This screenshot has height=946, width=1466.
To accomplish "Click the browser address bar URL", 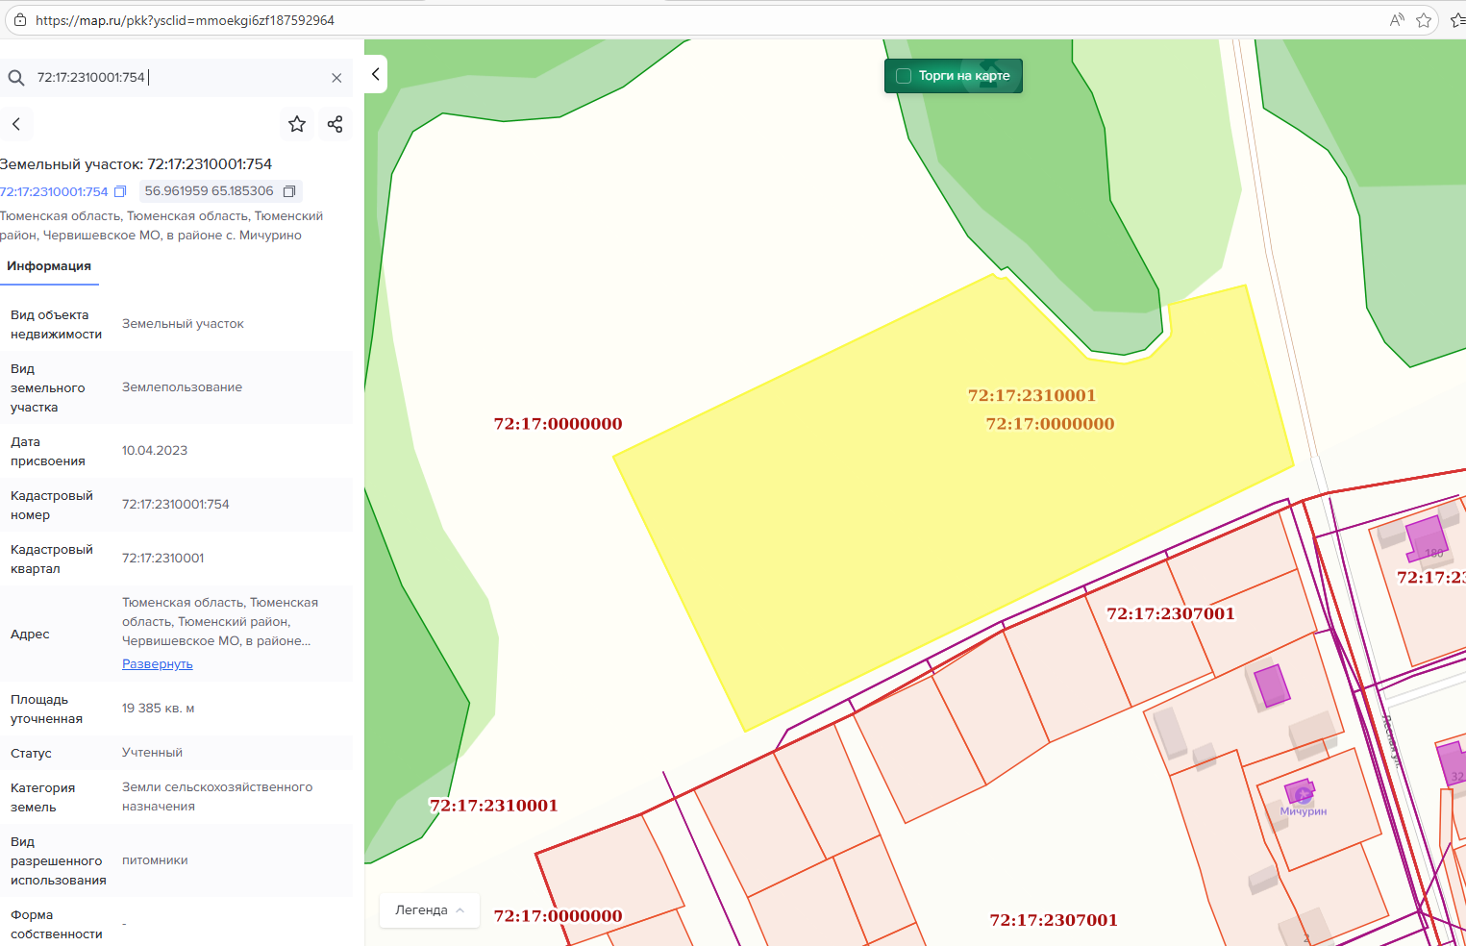I will (x=185, y=20).
